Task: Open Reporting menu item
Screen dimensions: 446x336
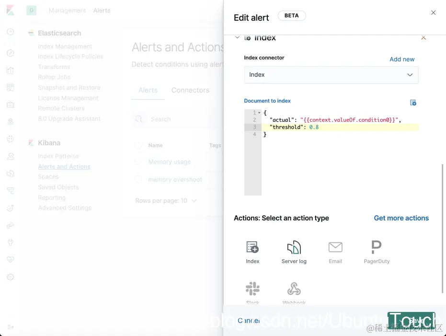Action: [x=52, y=198]
